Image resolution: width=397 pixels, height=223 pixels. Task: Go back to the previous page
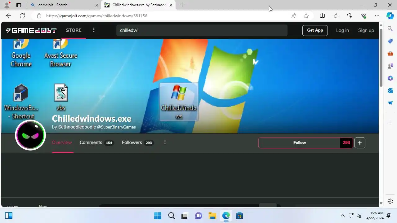9,16
